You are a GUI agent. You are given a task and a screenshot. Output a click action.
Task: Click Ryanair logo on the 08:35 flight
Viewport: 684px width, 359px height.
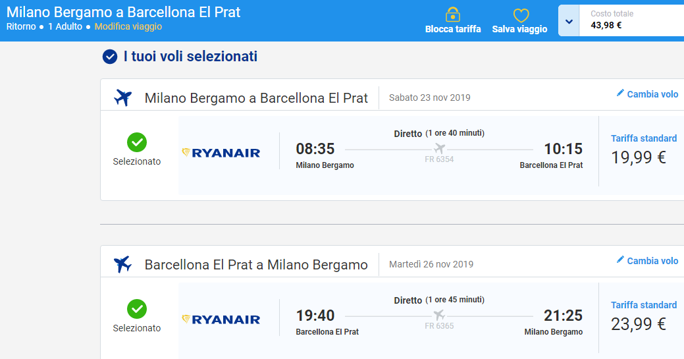click(221, 153)
